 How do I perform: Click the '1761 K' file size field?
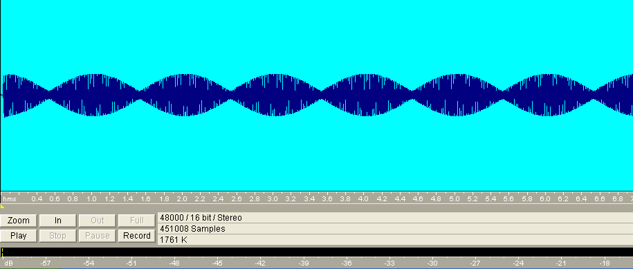pos(395,239)
